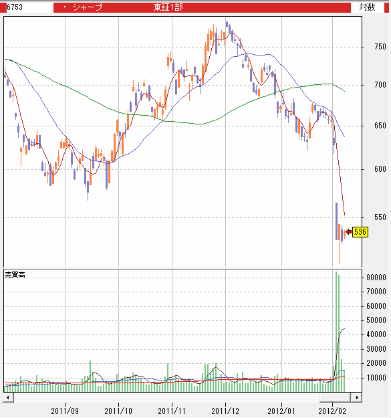Click the 対数 log-scale label
Viewport: 391px width, 418px height.
pyautogui.click(x=368, y=7)
